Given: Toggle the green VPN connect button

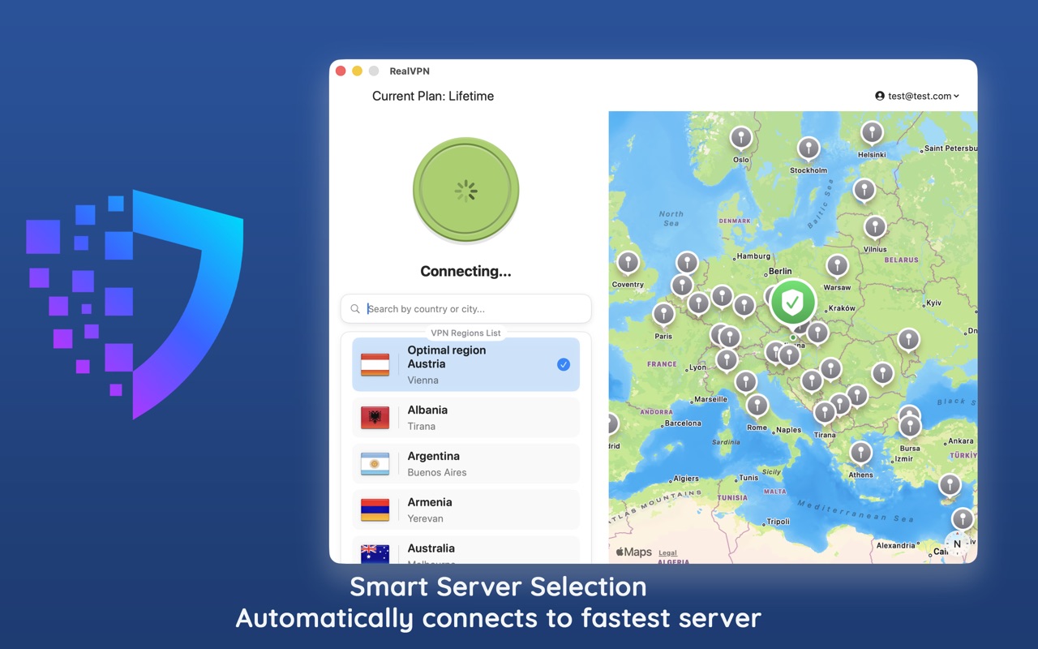Looking at the screenshot, I should [465, 190].
